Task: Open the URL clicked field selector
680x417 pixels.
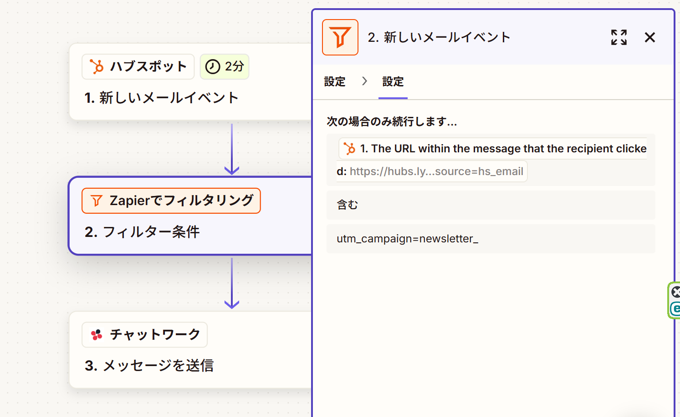Action: coord(491,160)
